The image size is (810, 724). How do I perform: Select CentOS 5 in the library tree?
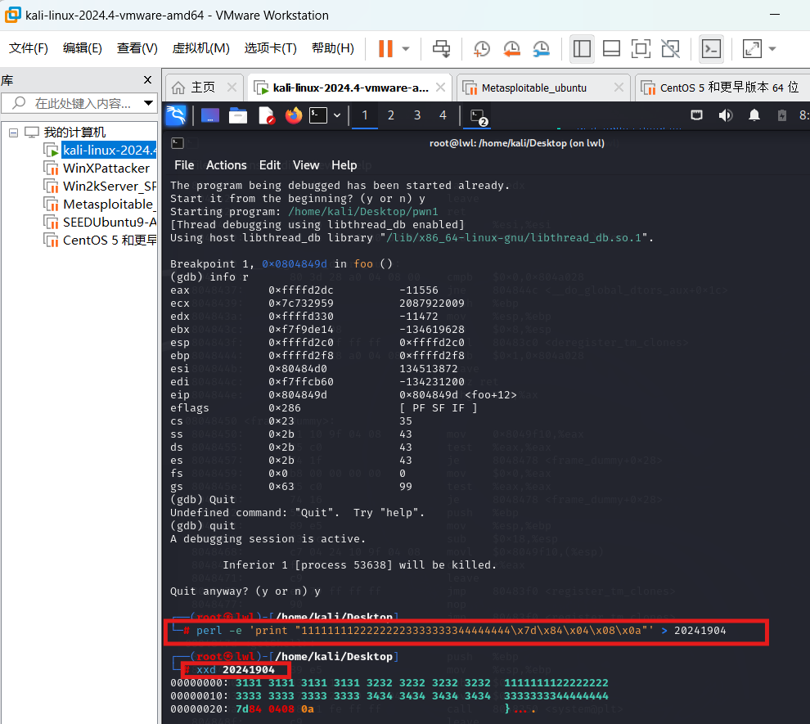point(110,241)
